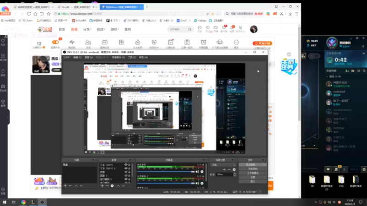The image size is (367, 206).
Task: Toggle visibility of the 图像 2 source
Action: click(x=126, y=175)
